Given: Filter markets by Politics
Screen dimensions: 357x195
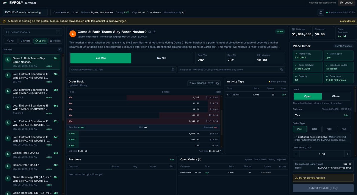Looking at the screenshot, I should [55, 41].
